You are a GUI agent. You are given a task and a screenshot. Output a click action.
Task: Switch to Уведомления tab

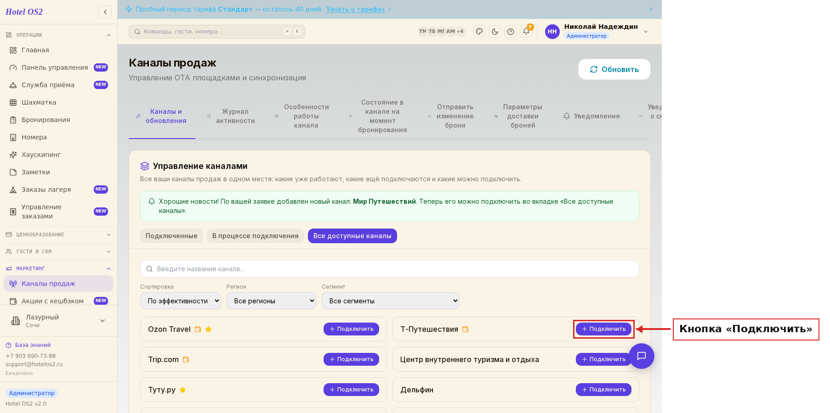pyautogui.click(x=591, y=116)
